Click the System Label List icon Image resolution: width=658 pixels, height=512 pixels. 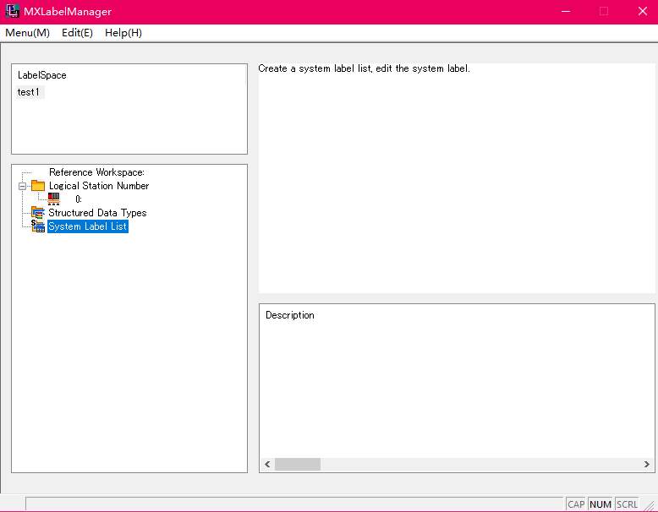point(38,226)
